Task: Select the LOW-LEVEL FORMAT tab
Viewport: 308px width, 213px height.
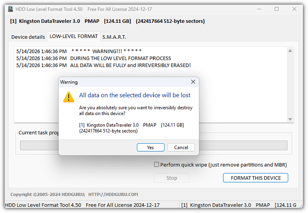Action: pos(73,36)
